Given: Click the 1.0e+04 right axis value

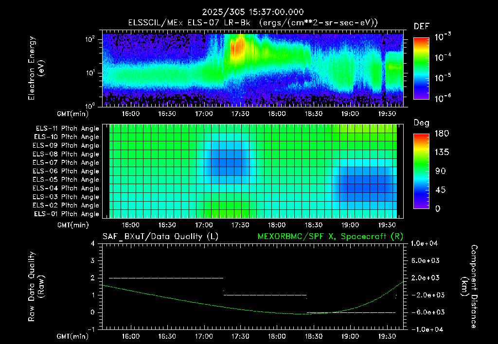Looking at the screenshot, I should tap(425, 243).
